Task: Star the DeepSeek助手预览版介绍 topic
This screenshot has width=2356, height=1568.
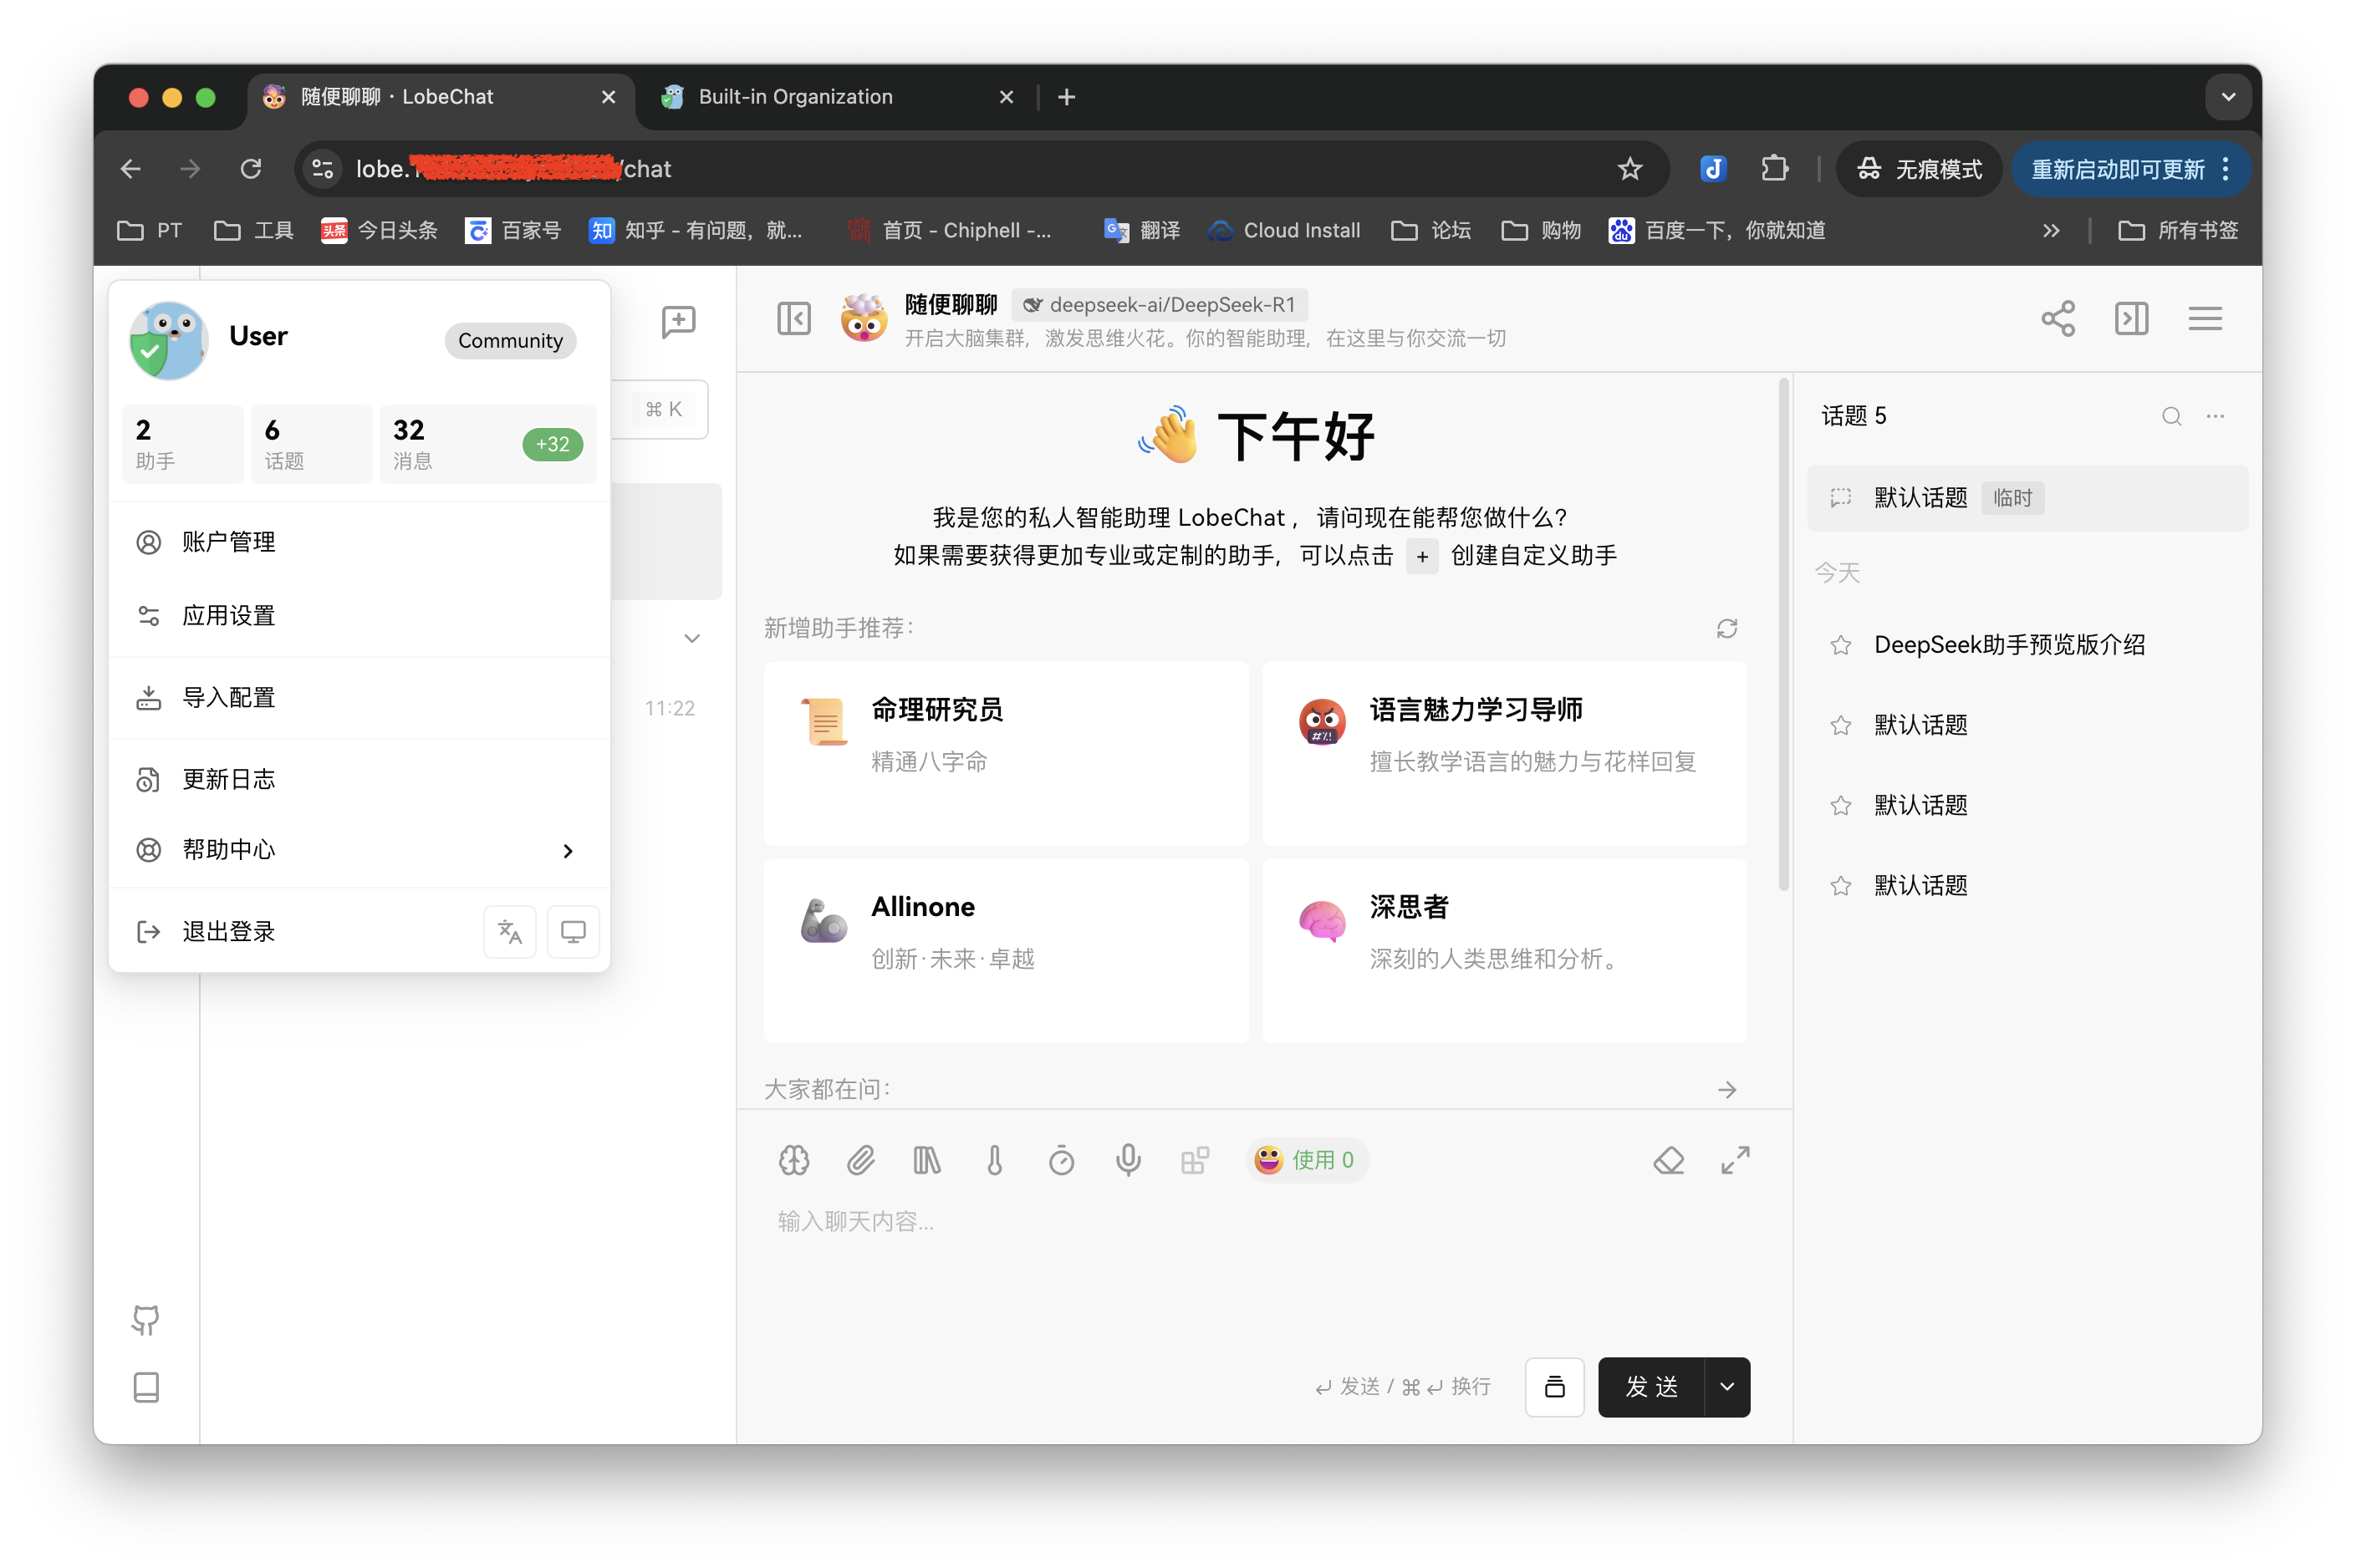Action: (x=1840, y=645)
